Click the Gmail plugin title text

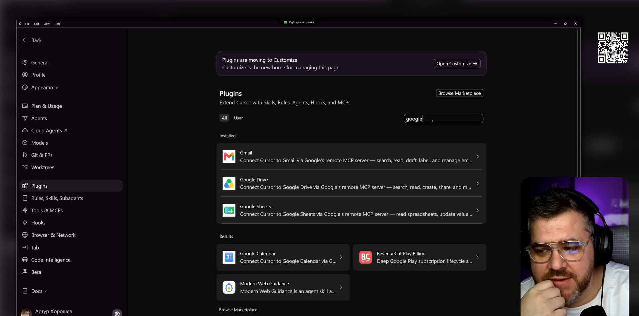pyautogui.click(x=246, y=153)
